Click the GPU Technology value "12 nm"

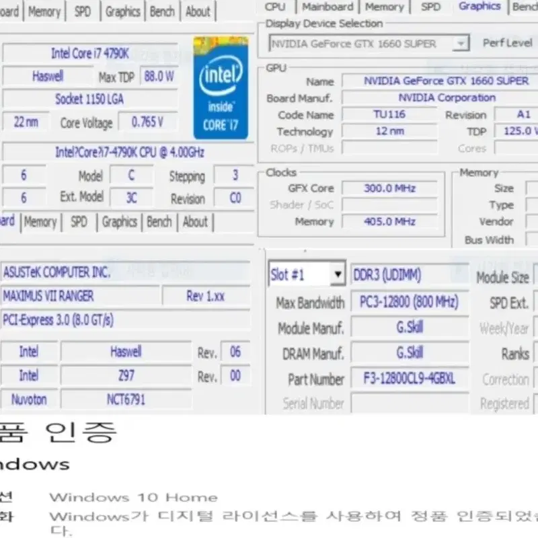pyautogui.click(x=389, y=131)
